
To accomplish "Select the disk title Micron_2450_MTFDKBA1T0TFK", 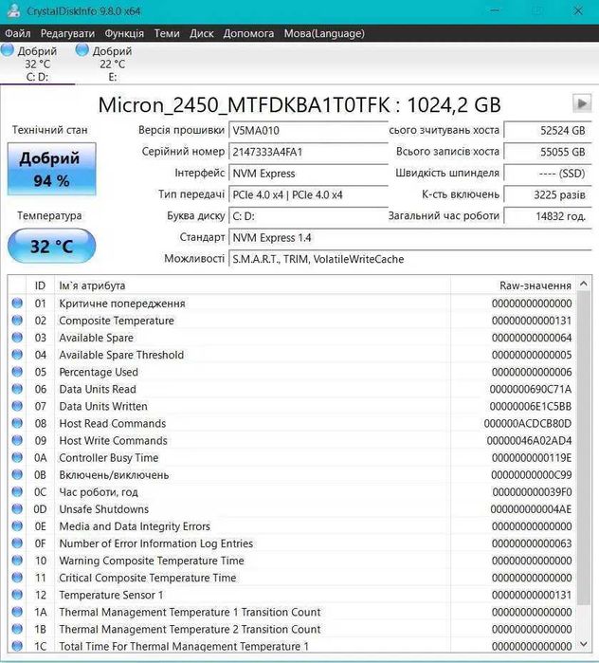I will (245, 105).
